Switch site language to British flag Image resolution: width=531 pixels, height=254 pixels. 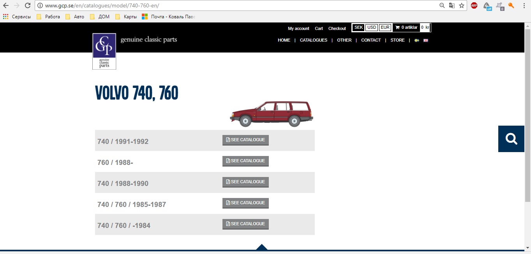(x=426, y=40)
